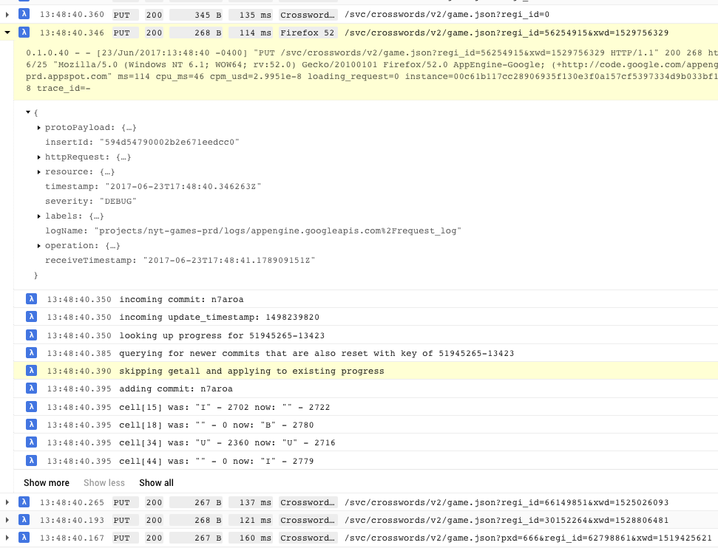Click lambda icon beside 'looking up progress' entry
The height and width of the screenshot is (548, 718).
(31, 335)
